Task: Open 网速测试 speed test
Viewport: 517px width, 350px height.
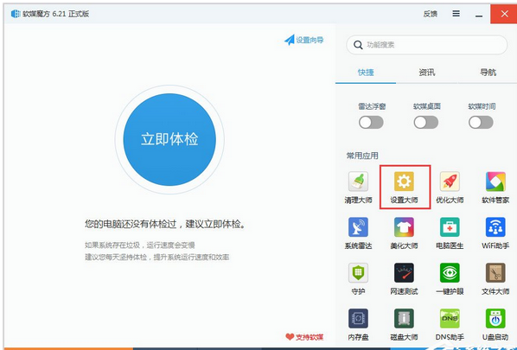Action: click(404, 279)
